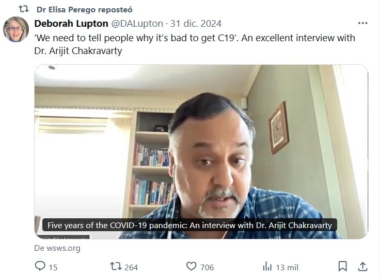This screenshot has height=277, width=380.
Task: Open view analytics bar chart icon
Action: pos(267,266)
